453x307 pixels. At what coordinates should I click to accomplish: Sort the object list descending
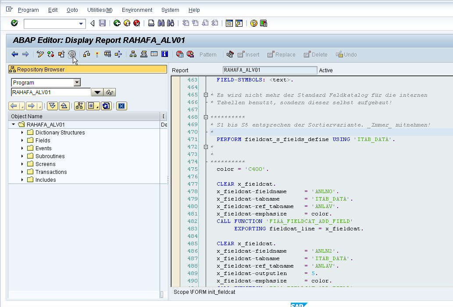click(x=52, y=106)
